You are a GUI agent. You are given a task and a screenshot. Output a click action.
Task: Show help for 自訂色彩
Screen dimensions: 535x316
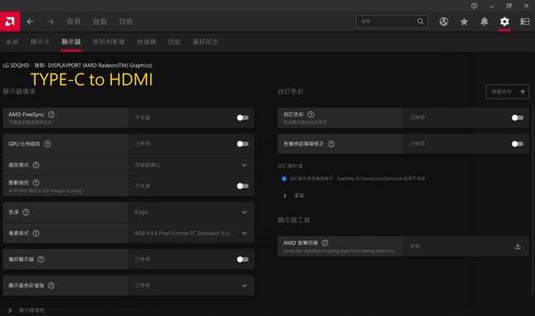[x=311, y=115]
